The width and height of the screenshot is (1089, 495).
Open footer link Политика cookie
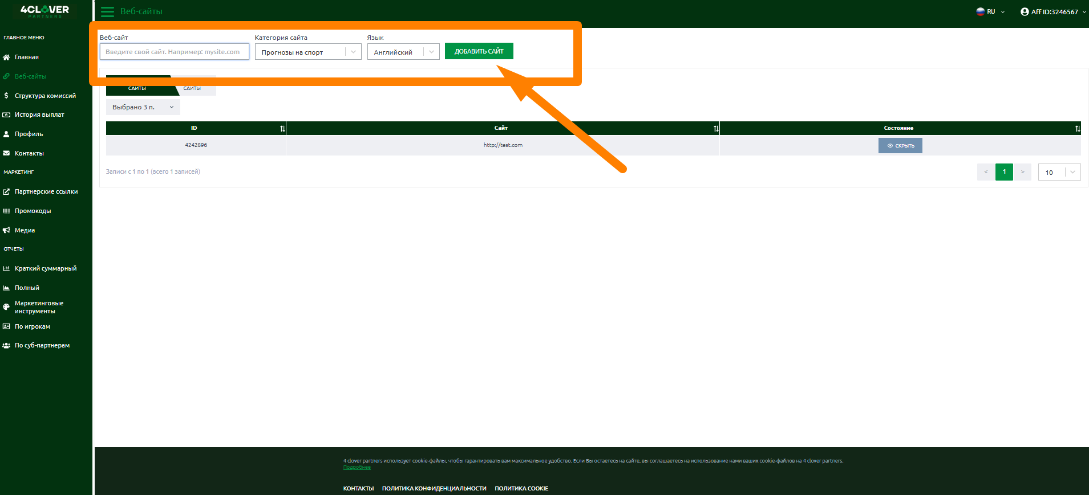point(521,488)
